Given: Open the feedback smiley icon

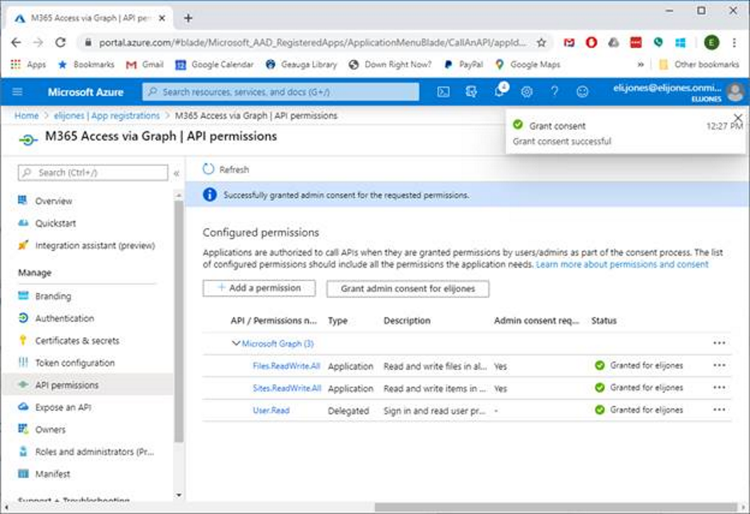Looking at the screenshot, I should point(583,92).
